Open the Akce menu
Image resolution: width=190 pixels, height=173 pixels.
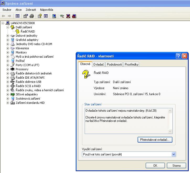[19, 10]
